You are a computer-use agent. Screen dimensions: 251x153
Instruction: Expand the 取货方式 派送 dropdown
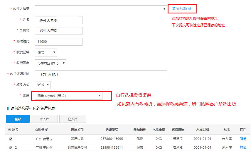pyautogui.click(x=43, y=85)
